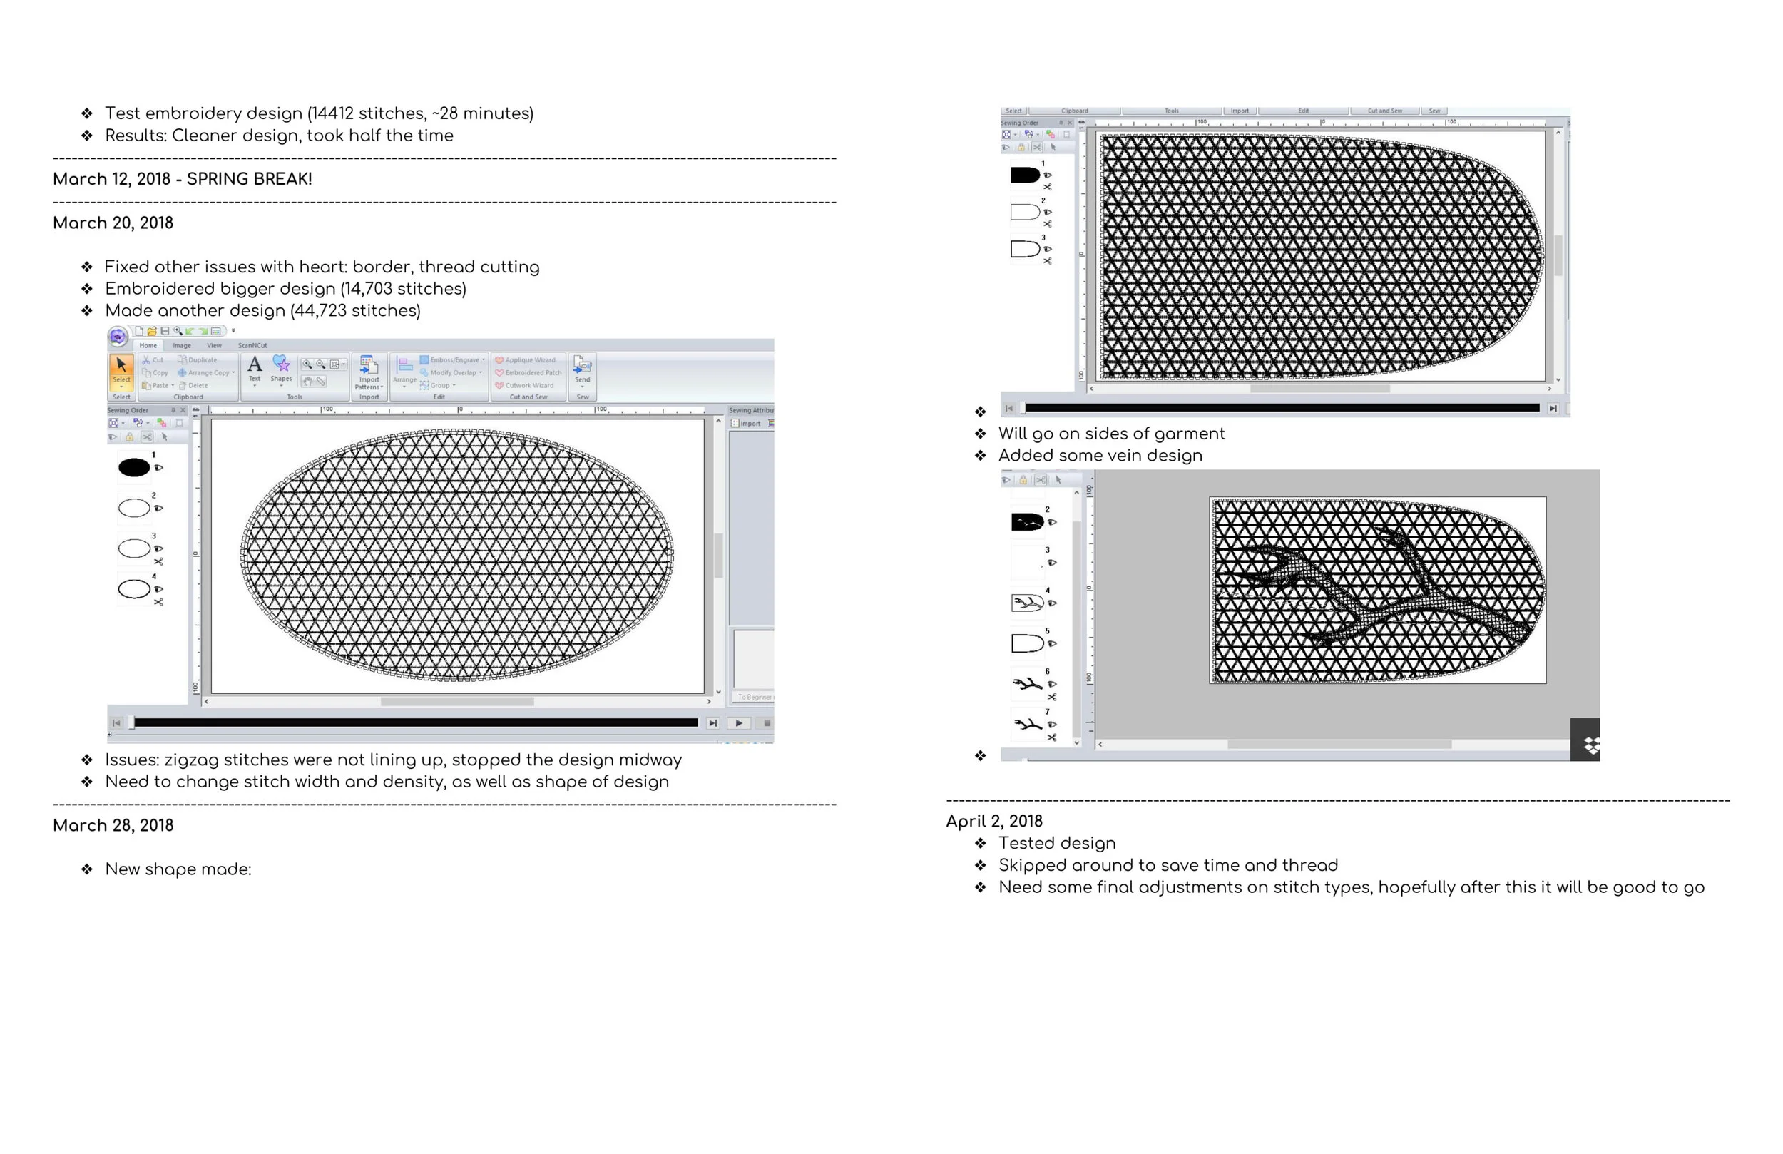Click the Select arrow tool in ribbon
The width and height of the screenshot is (1783, 1154).
121,372
